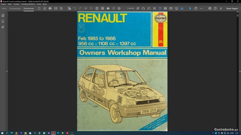Open the search magnifier tool
Viewport: 241px width, 135px height.
[x=61, y=8]
